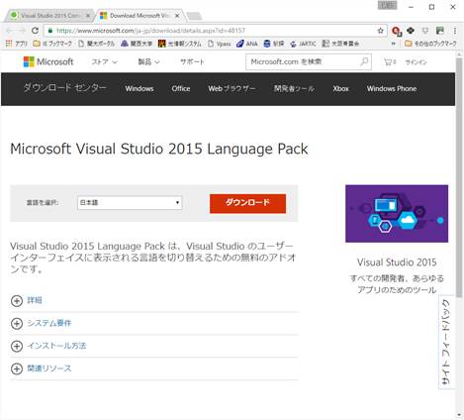Expand the ストア dropdown menu
464x420 pixels.
[x=104, y=61]
